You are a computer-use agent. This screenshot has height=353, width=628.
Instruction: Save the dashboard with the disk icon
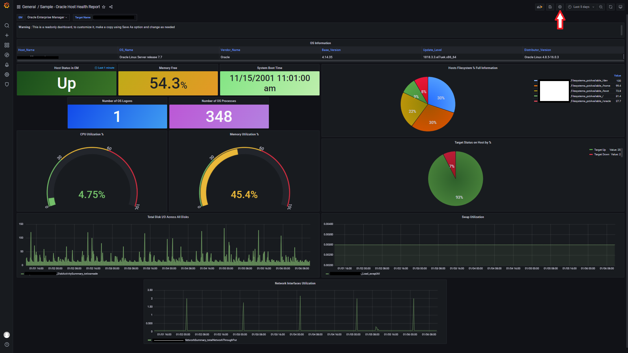(550, 7)
